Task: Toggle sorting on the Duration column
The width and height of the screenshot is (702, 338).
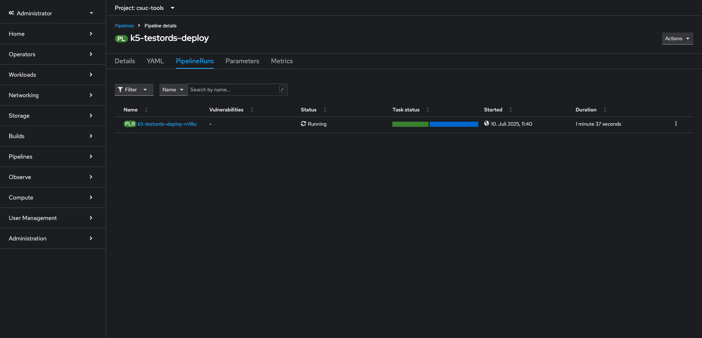Action: [605, 110]
